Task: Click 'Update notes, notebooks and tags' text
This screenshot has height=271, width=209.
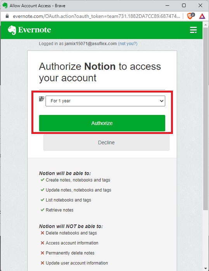Action: click(78, 190)
